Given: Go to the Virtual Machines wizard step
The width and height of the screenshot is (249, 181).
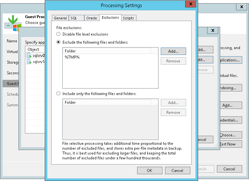Looking at the screenshot, I should click(12, 52).
